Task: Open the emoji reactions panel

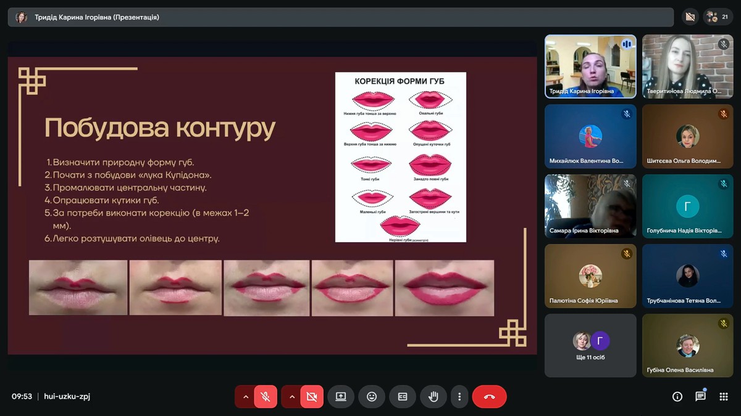Action: pos(372,397)
